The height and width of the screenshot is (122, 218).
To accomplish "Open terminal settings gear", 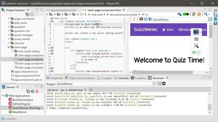I will click(164, 84).
